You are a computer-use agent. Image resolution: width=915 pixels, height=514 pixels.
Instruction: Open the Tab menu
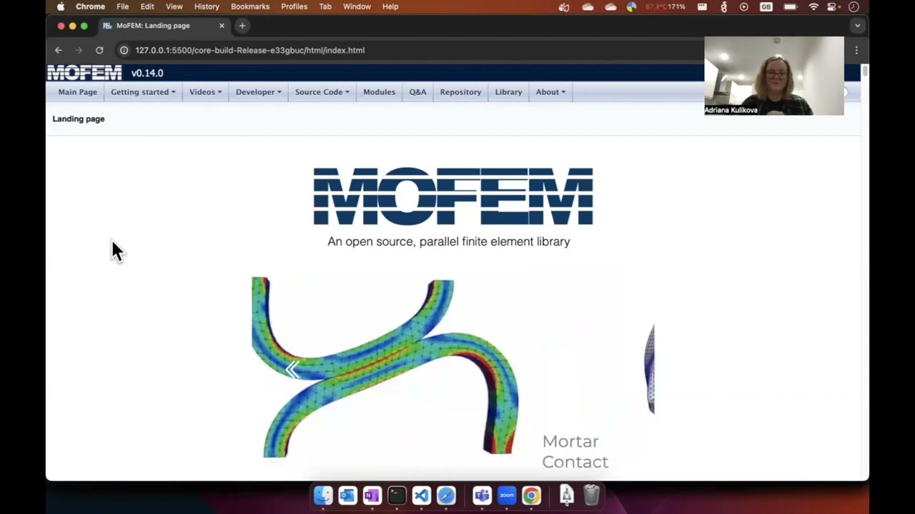coord(325,6)
